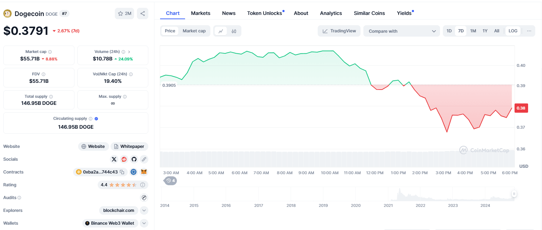
Task: Click the red 0.38 current price label
Action: [521, 108]
